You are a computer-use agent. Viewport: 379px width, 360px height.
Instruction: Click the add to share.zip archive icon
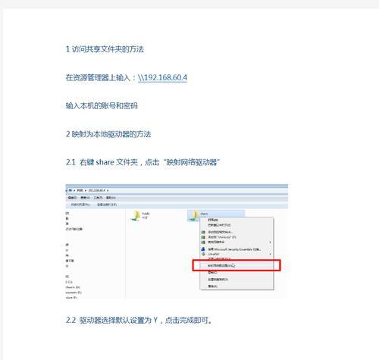click(203, 237)
